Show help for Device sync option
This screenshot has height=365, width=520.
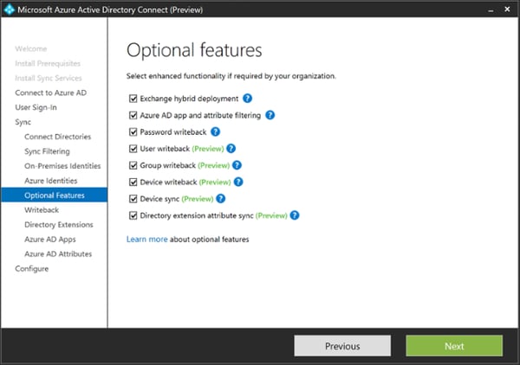coord(220,199)
